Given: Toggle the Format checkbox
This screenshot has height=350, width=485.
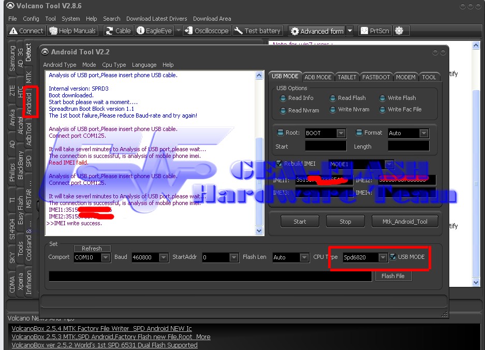Looking at the screenshot, I should [359, 133].
